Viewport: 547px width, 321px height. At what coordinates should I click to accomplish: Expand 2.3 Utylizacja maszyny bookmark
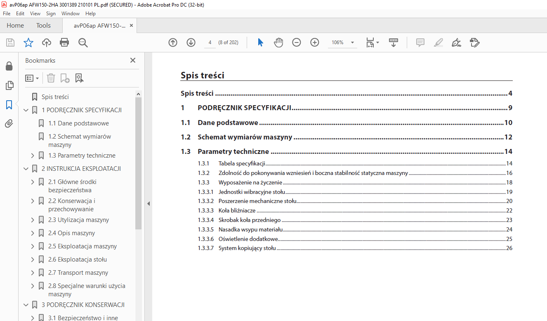click(33, 220)
